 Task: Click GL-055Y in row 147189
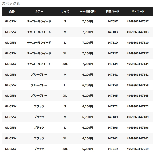[x=11, y=117]
